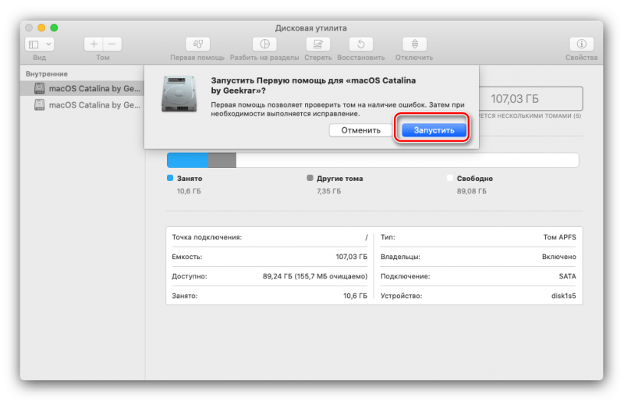
Task: Add a volume with the plus button
Action: click(94, 44)
